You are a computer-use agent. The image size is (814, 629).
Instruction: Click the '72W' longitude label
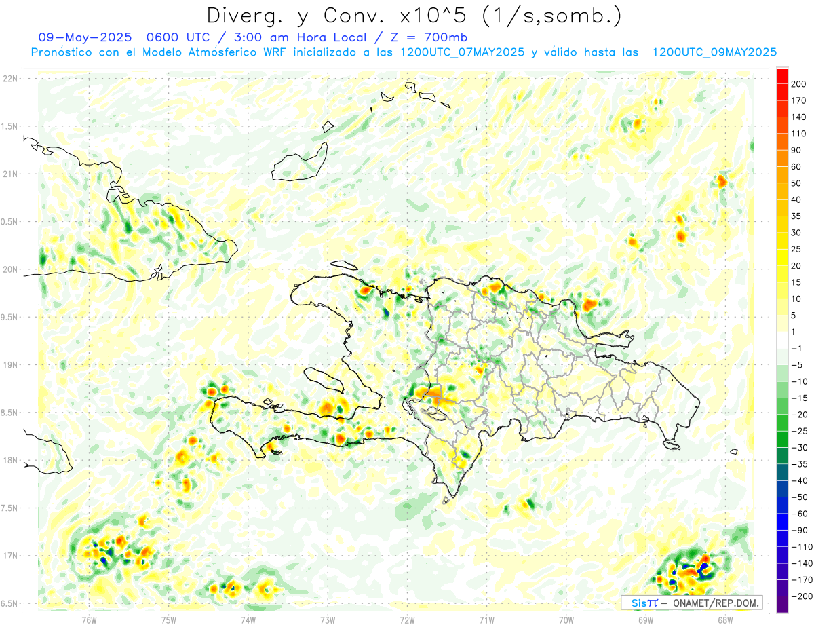pyautogui.click(x=407, y=620)
